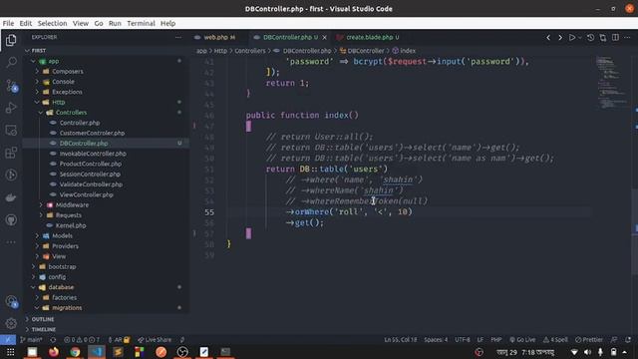Expand the TIMELINE section
The height and width of the screenshot is (359, 638).
[x=44, y=329]
